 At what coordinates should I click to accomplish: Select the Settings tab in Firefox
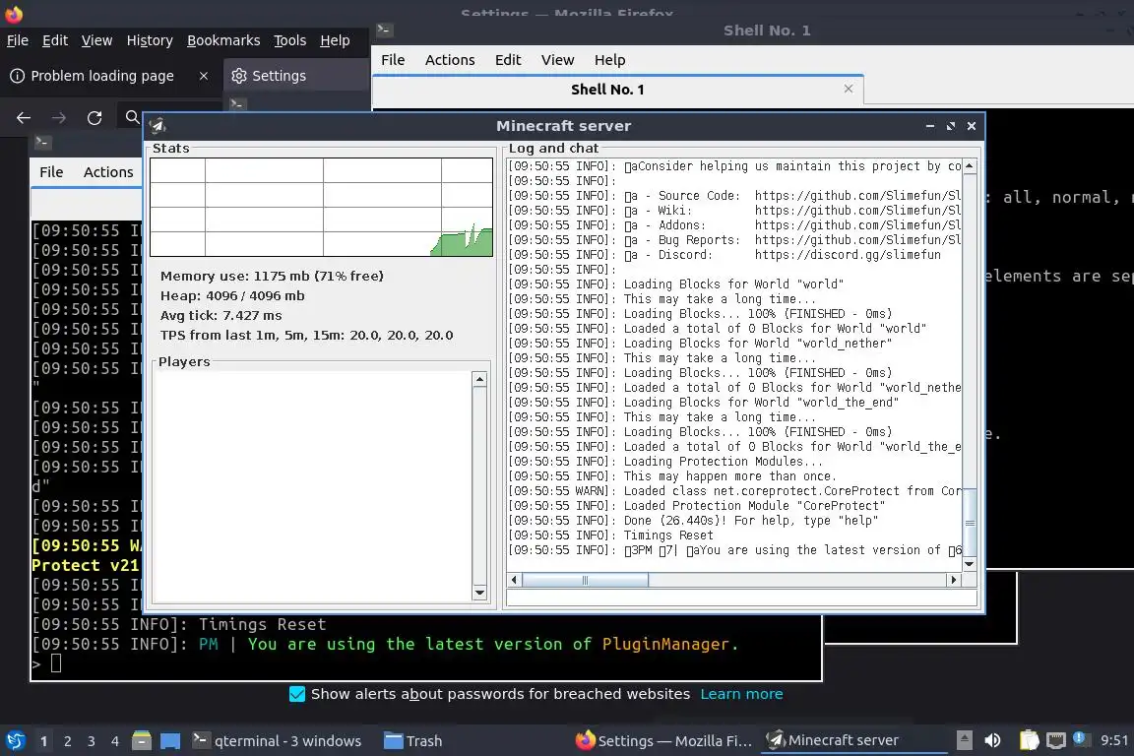click(295, 75)
